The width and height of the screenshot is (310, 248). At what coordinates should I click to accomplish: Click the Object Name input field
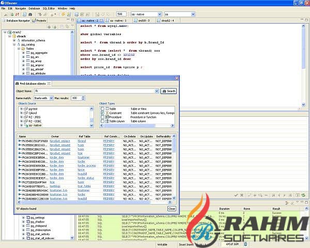click(97, 91)
